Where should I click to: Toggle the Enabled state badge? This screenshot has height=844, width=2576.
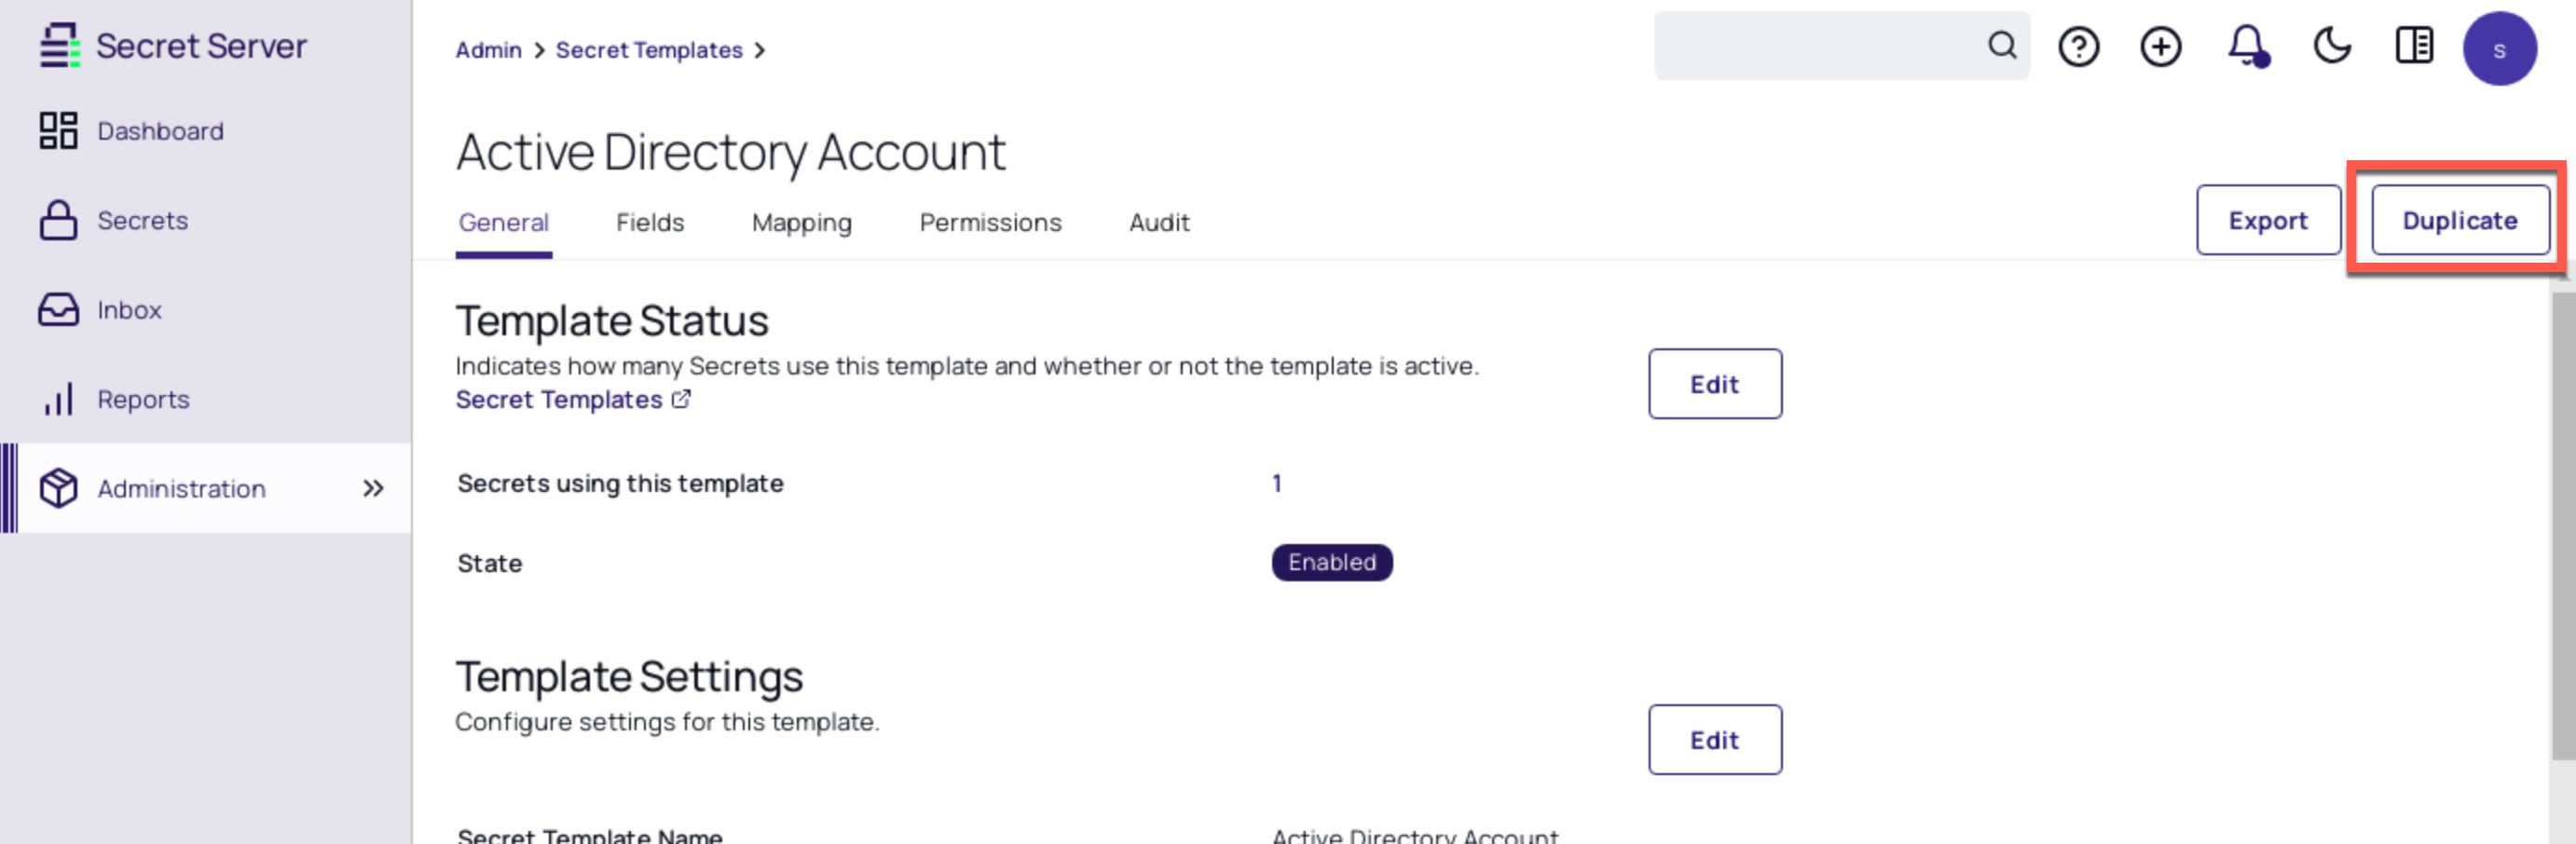1331,562
